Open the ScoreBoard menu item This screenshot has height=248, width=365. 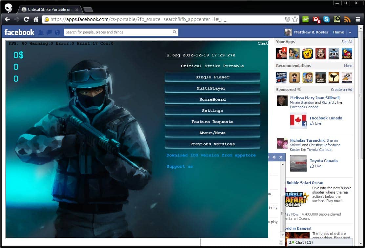tap(212, 99)
